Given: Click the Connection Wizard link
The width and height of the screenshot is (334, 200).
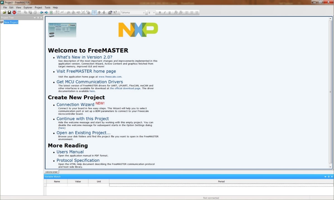Looking at the screenshot, I should [75, 105].
